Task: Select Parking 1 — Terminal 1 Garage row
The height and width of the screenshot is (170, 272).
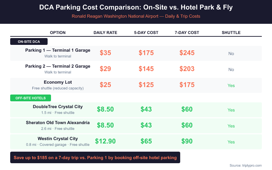Action: [x=58, y=50]
